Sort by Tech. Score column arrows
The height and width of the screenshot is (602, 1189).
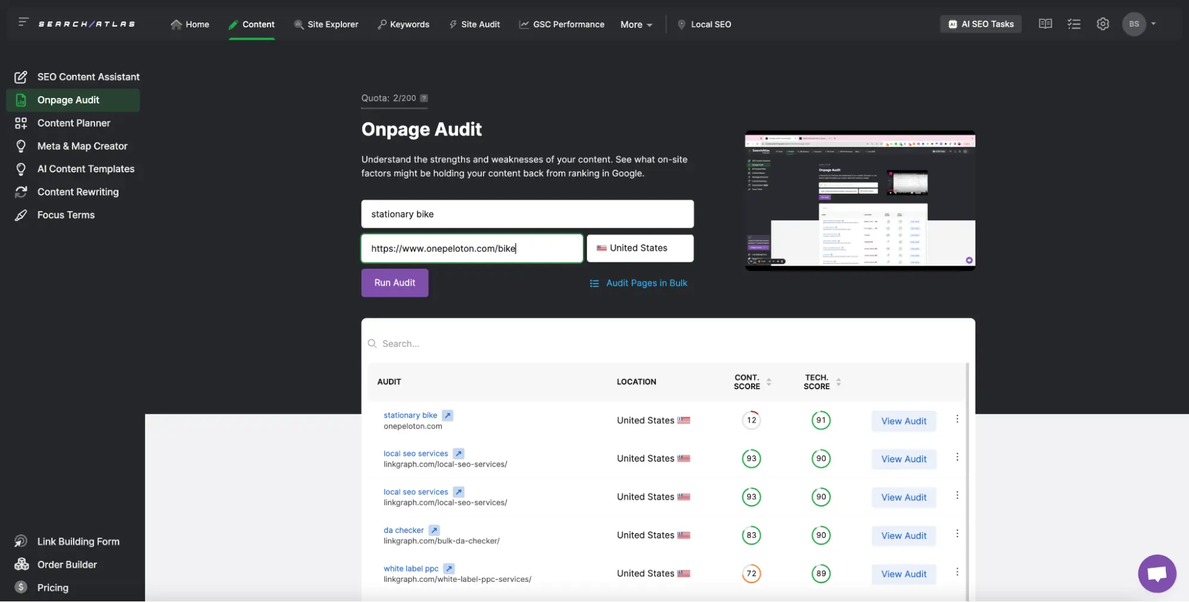tap(838, 382)
